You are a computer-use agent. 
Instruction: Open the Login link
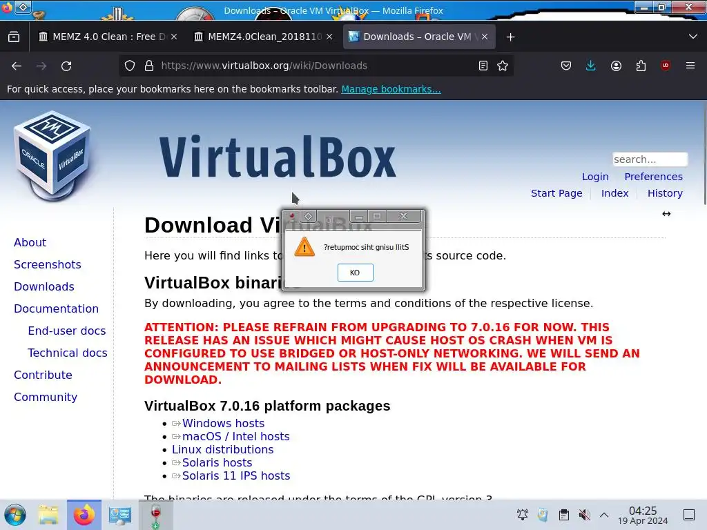tap(595, 177)
